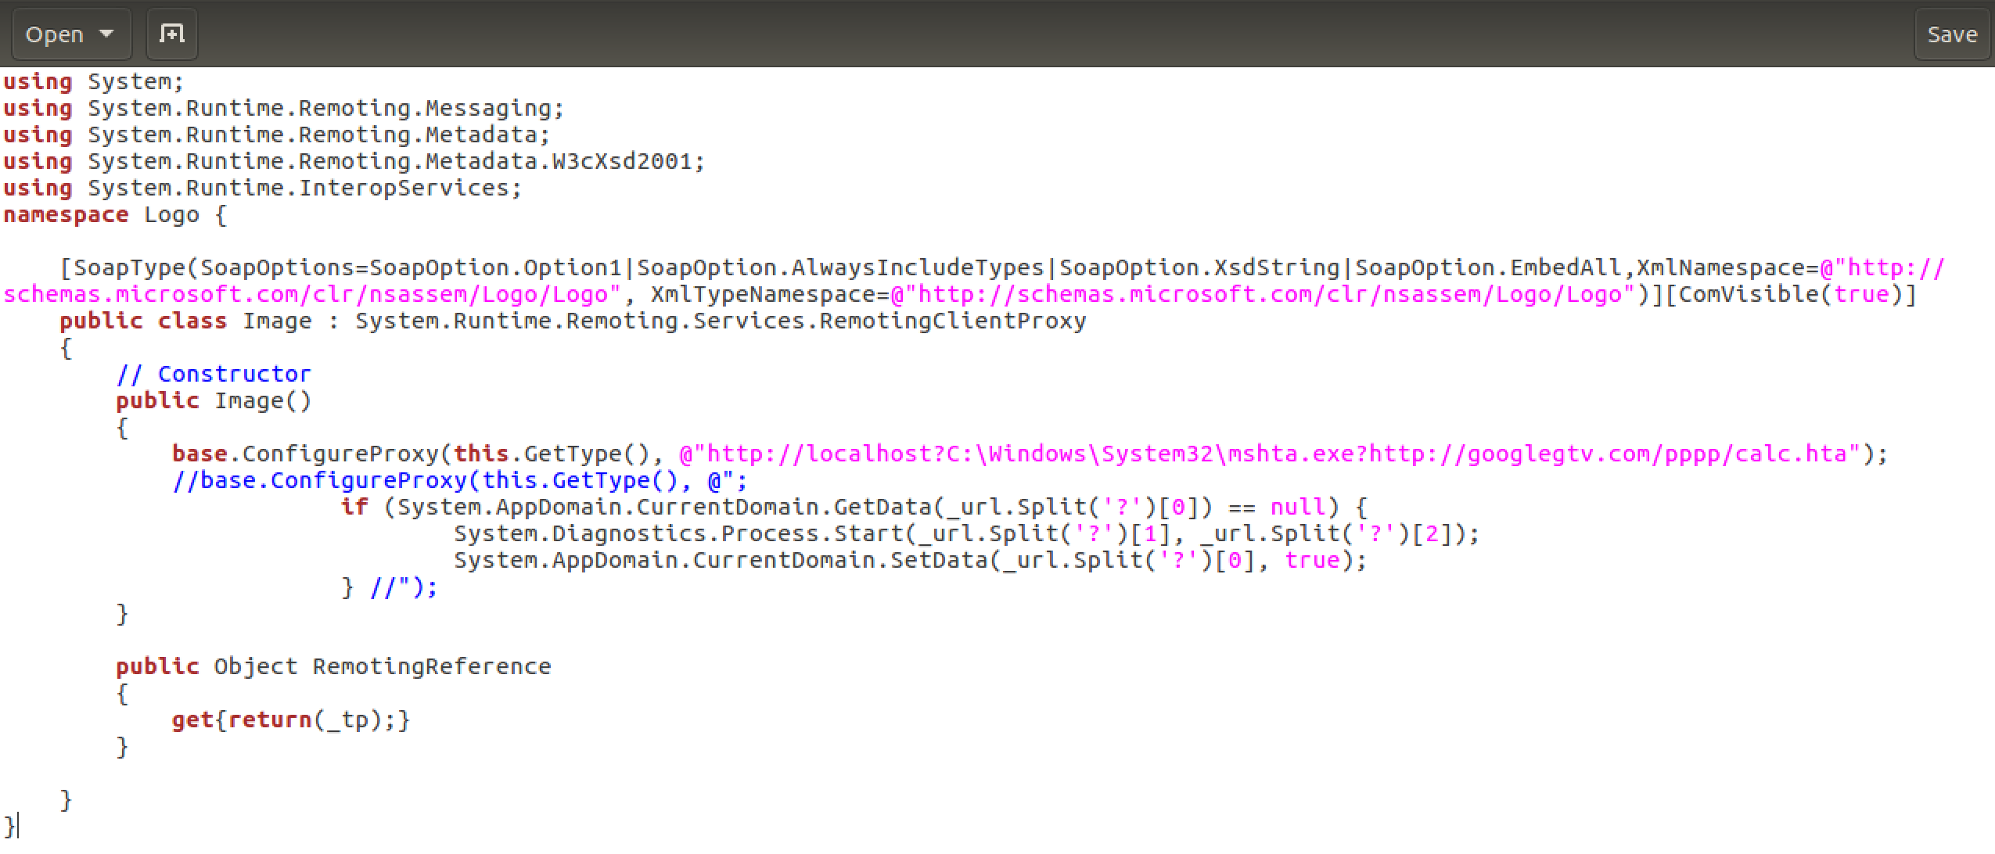
Task: Click 'SoapType' at the attribute start
Action: (x=129, y=268)
